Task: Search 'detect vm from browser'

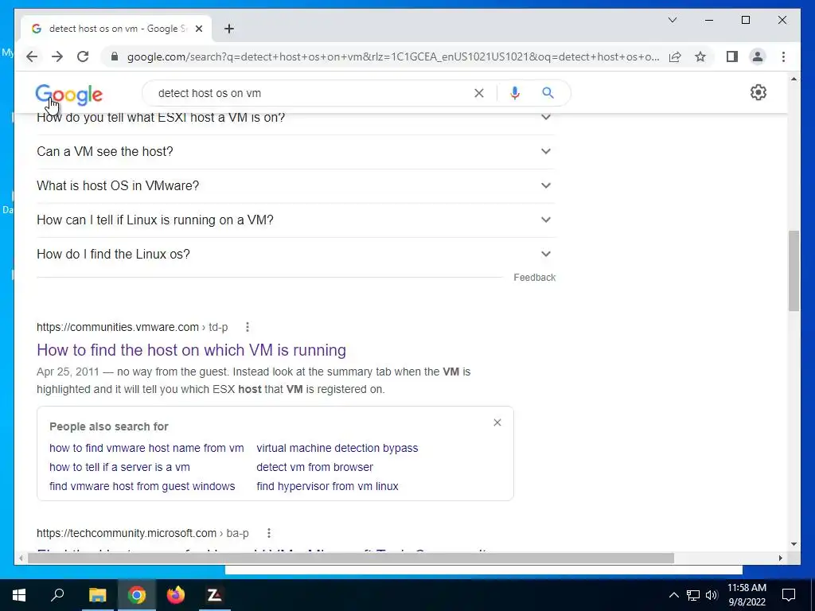Action: (314, 467)
